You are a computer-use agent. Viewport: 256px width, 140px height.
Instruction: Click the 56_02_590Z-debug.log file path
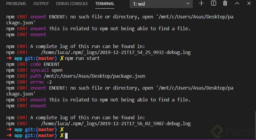coord(116,124)
